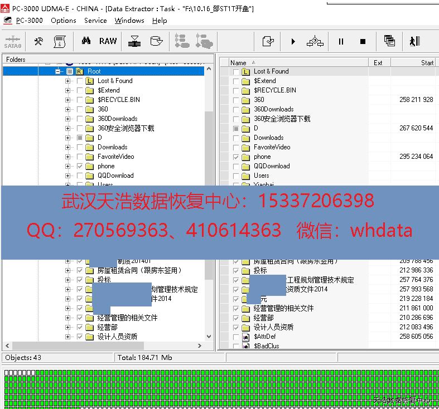439x409 pixels.
Task: Click the binoculars search icon
Action: click(x=86, y=41)
